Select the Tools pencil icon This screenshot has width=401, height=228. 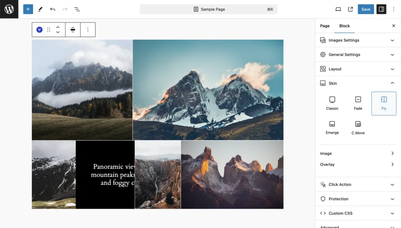pos(40,9)
